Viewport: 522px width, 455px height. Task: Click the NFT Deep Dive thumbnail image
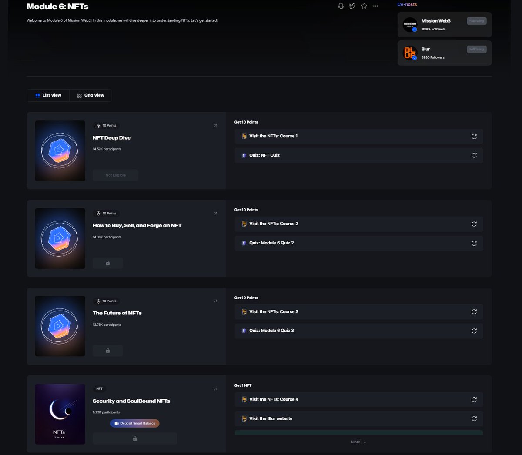tap(60, 151)
